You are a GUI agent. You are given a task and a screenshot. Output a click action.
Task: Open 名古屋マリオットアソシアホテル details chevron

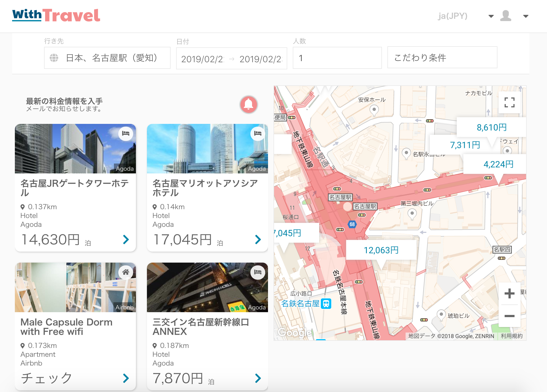(x=258, y=239)
